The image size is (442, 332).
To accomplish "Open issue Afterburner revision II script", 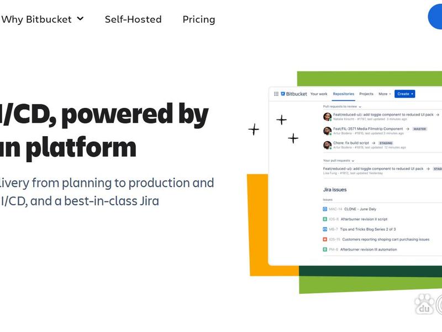I will coord(364,219).
